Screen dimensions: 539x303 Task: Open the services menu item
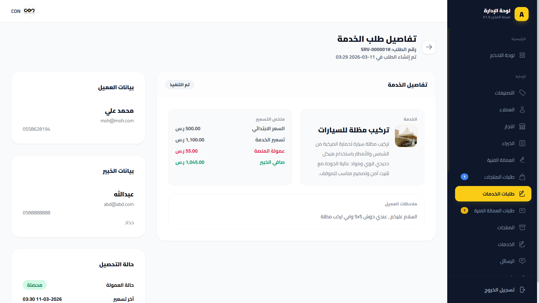(x=506, y=244)
